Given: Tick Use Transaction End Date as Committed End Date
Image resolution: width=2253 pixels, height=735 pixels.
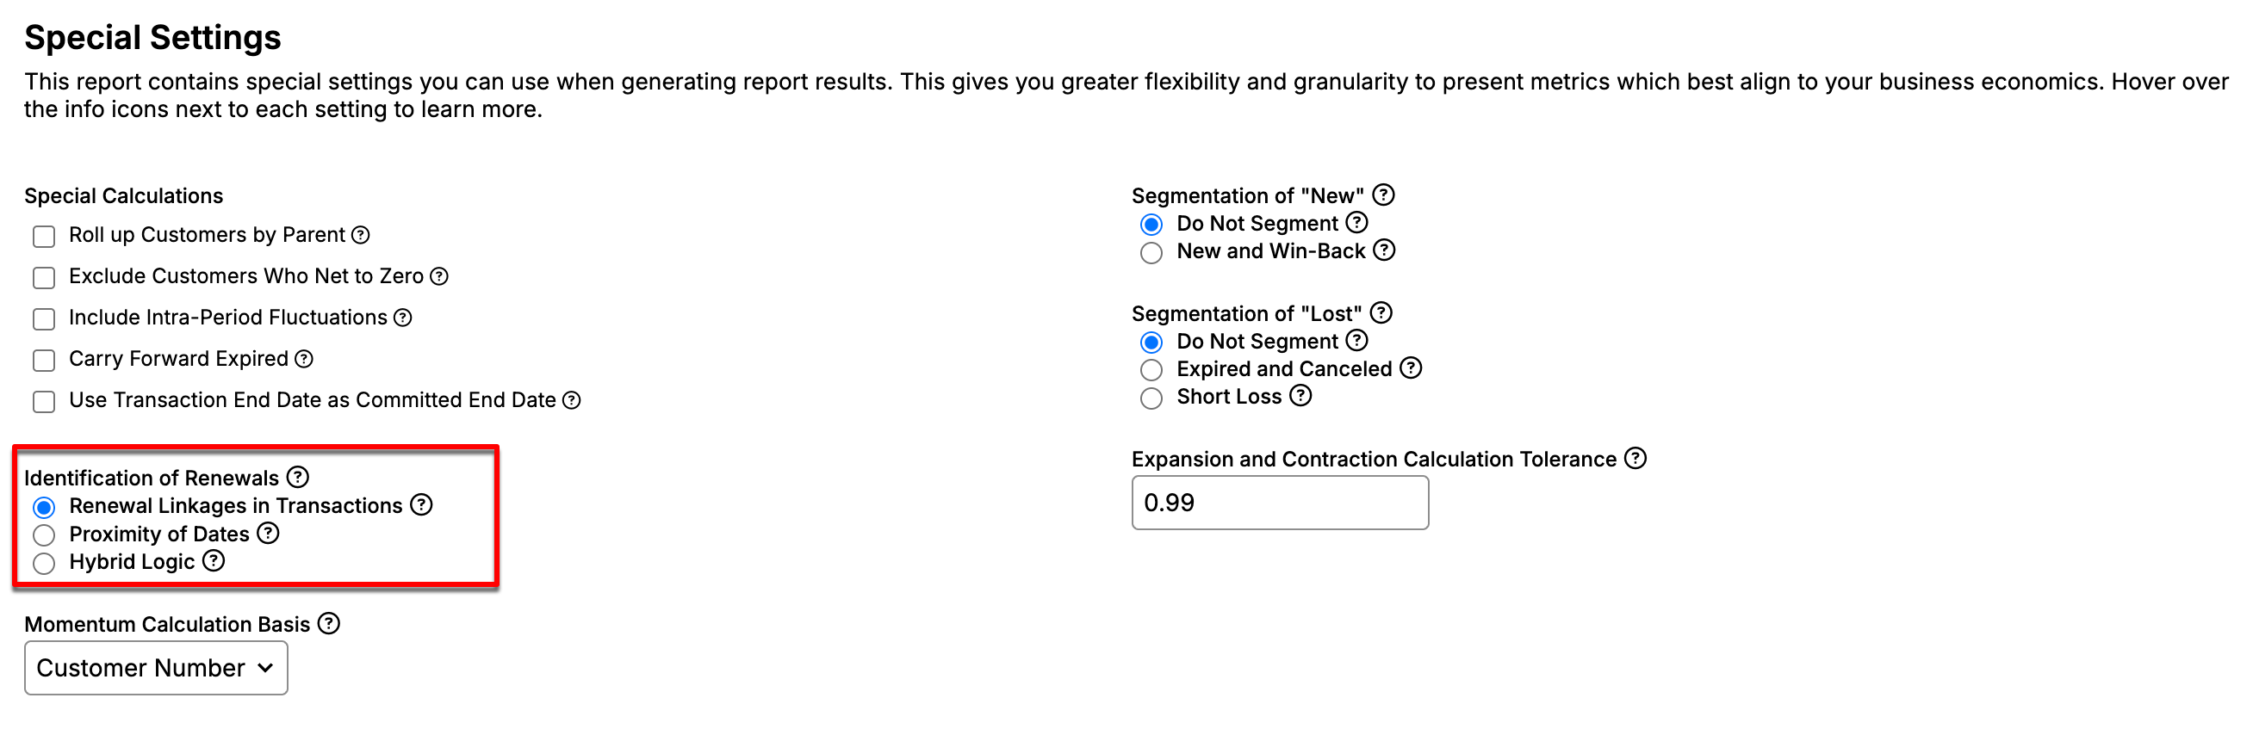Looking at the screenshot, I should 44,402.
